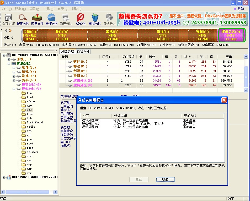Switch to the 浏览文件 tab
The width and height of the screenshot is (250, 201).
pyautogui.click(x=83, y=52)
